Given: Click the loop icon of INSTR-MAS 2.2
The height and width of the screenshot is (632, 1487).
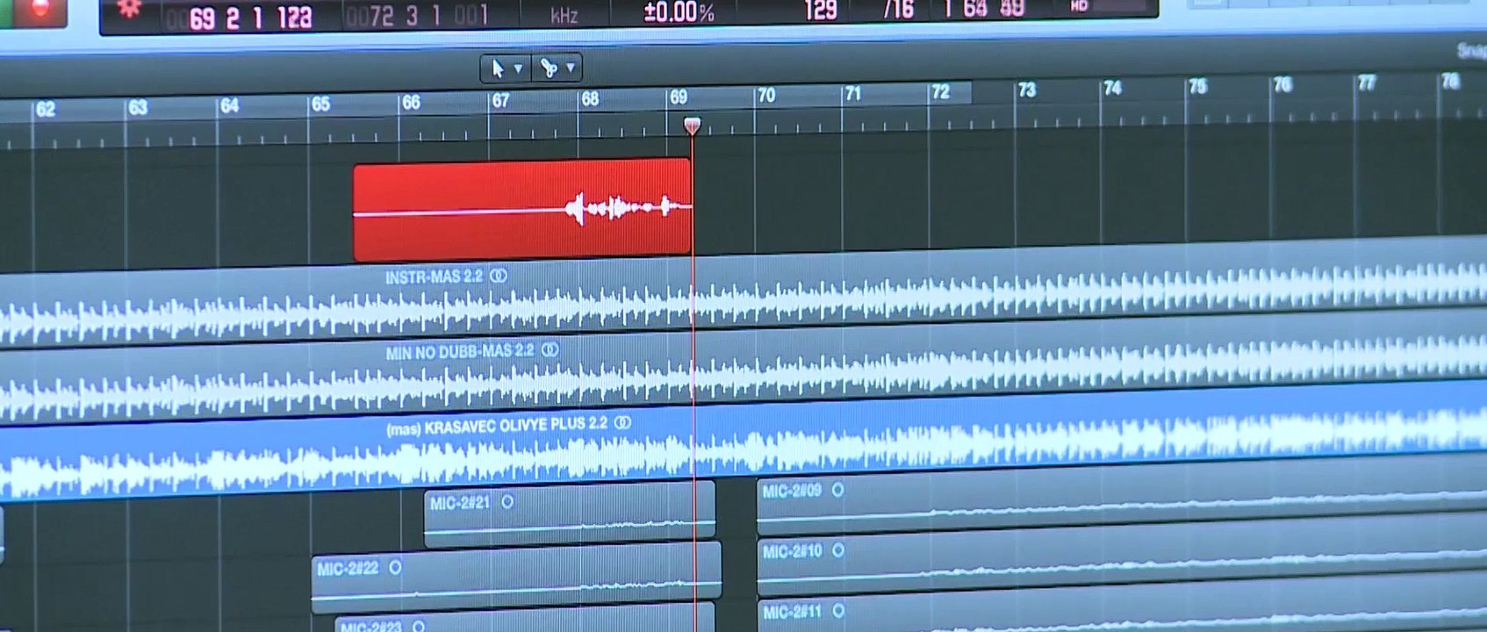Looking at the screenshot, I should point(499,276).
